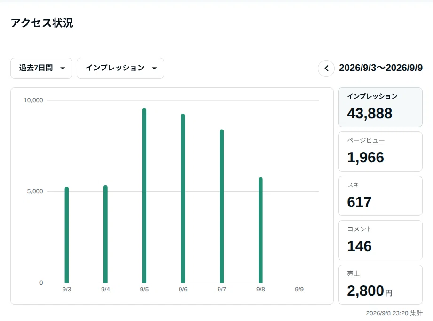Open the 過去7日間 period dropdown

41,68
